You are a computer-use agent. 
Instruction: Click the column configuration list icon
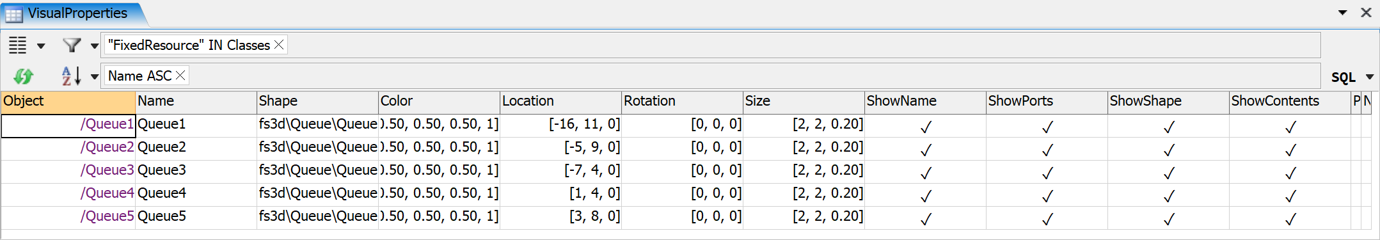[x=18, y=45]
